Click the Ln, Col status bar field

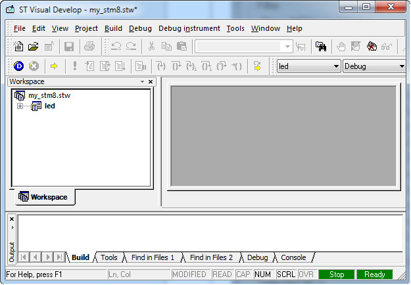coord(139,274)
